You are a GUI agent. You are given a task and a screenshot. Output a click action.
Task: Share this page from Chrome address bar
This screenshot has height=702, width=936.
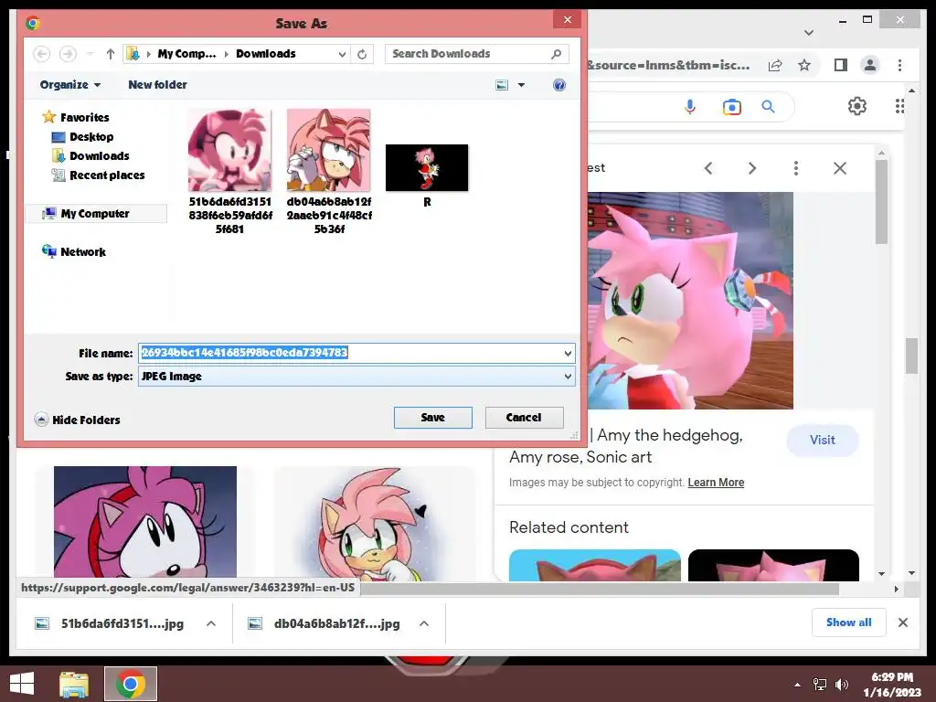pos(775,66)
